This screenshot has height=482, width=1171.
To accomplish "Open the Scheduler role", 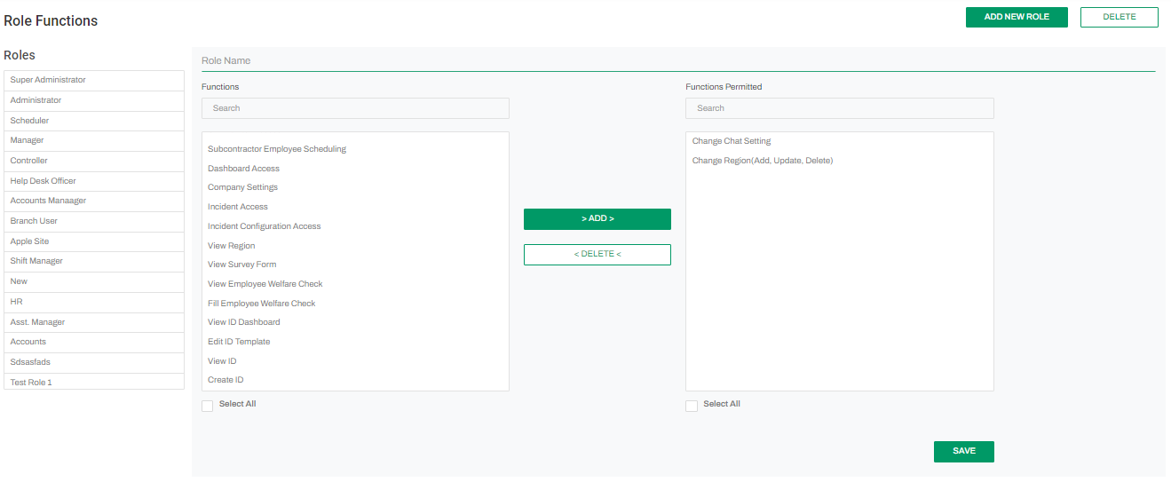I will coord(94,121).
